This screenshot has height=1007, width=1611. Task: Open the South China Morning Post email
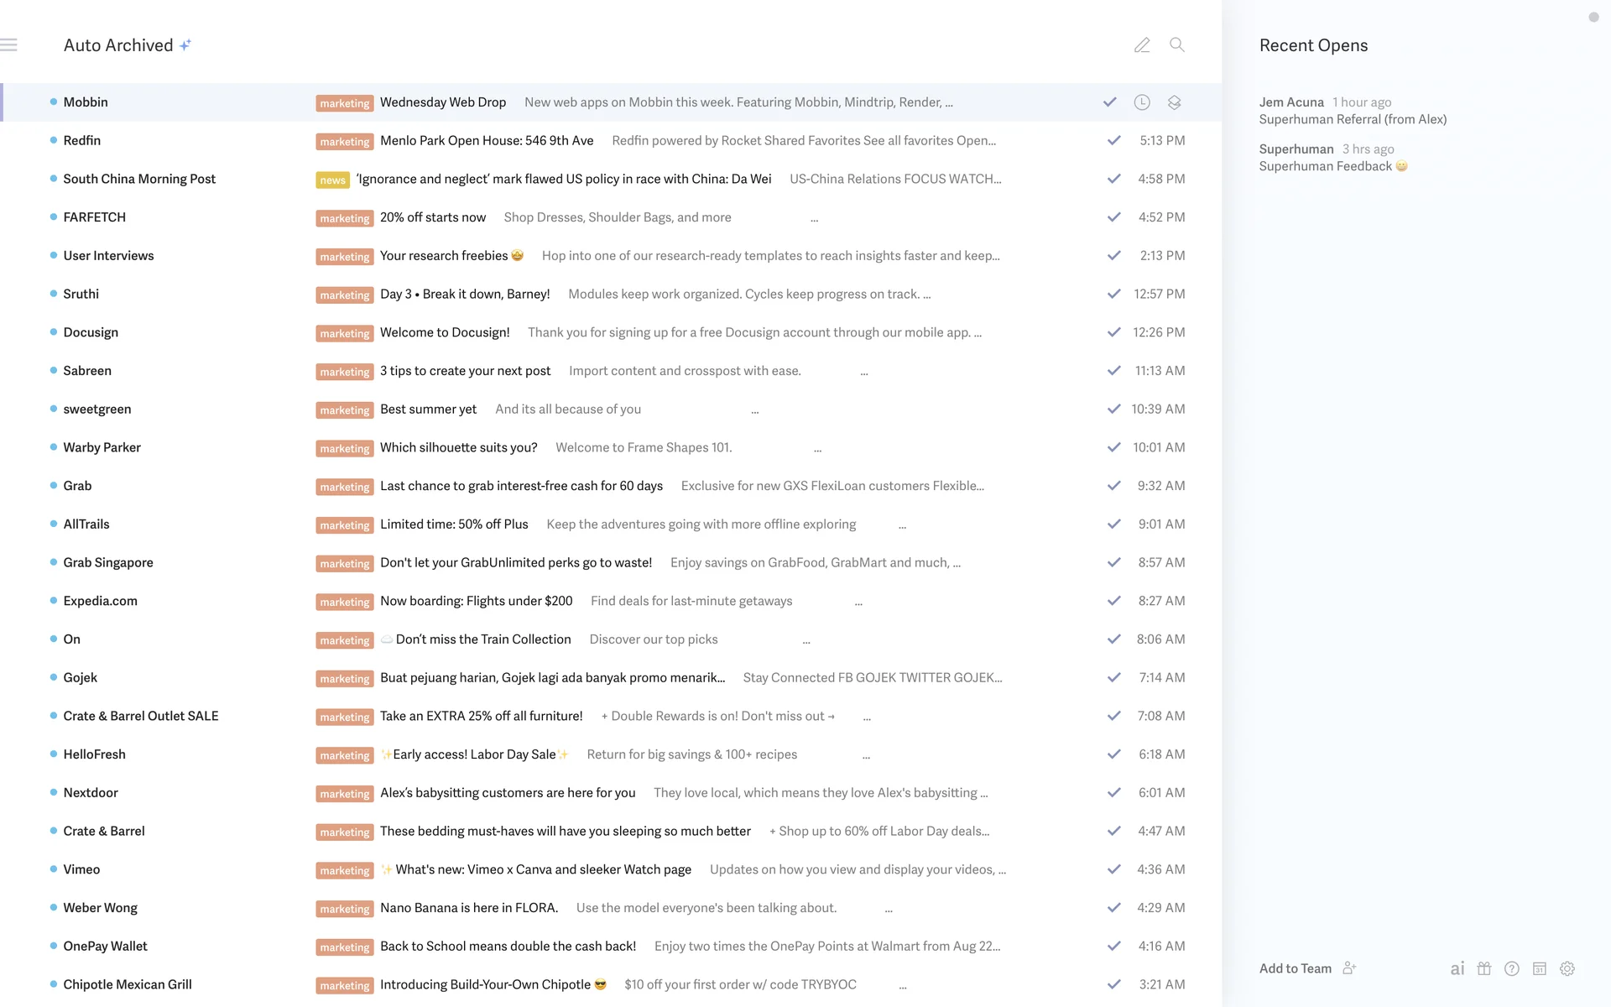tap(562, 179)
